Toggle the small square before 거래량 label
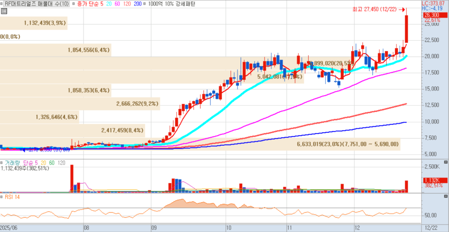449x232 pixels. (x=1, y=162)
